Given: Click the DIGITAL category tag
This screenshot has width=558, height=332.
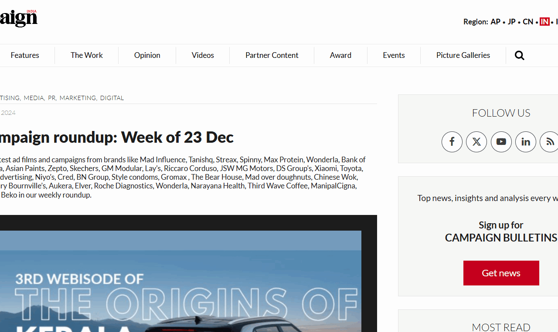Looking at the screenshot, I should point(112,98).
